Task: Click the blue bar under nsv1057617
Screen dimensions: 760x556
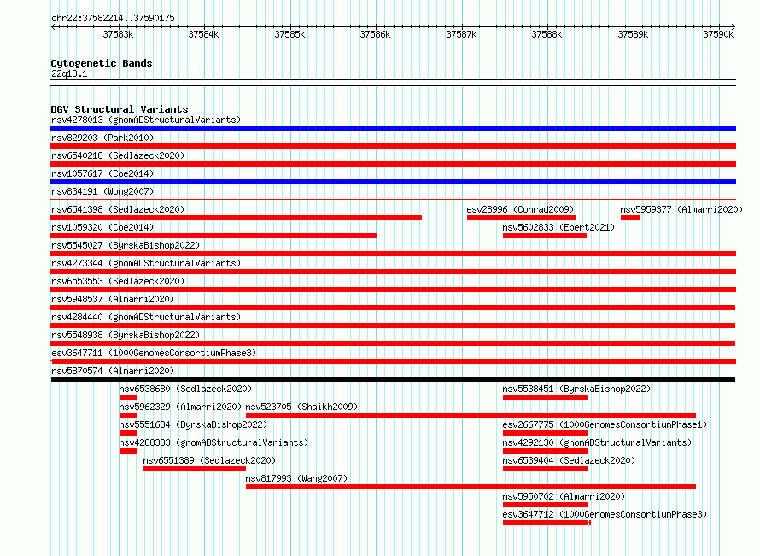Action: coord(393,182)
